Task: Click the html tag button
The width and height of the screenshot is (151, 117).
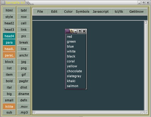Action: (x=9, y=10)
